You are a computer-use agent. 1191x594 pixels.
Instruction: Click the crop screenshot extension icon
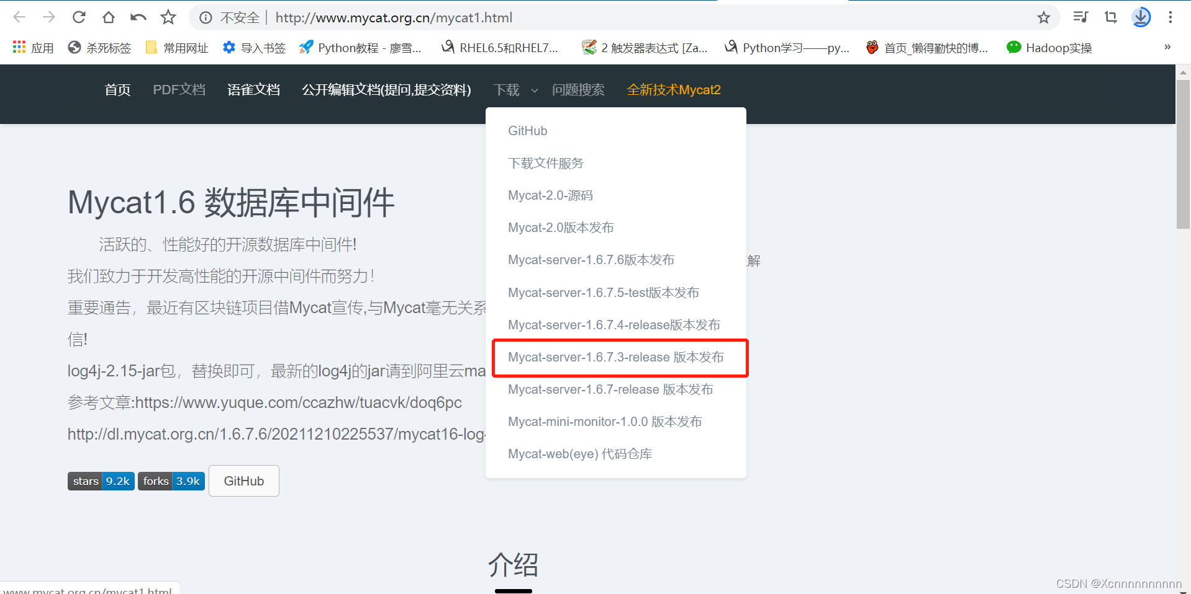point(1111,17)
